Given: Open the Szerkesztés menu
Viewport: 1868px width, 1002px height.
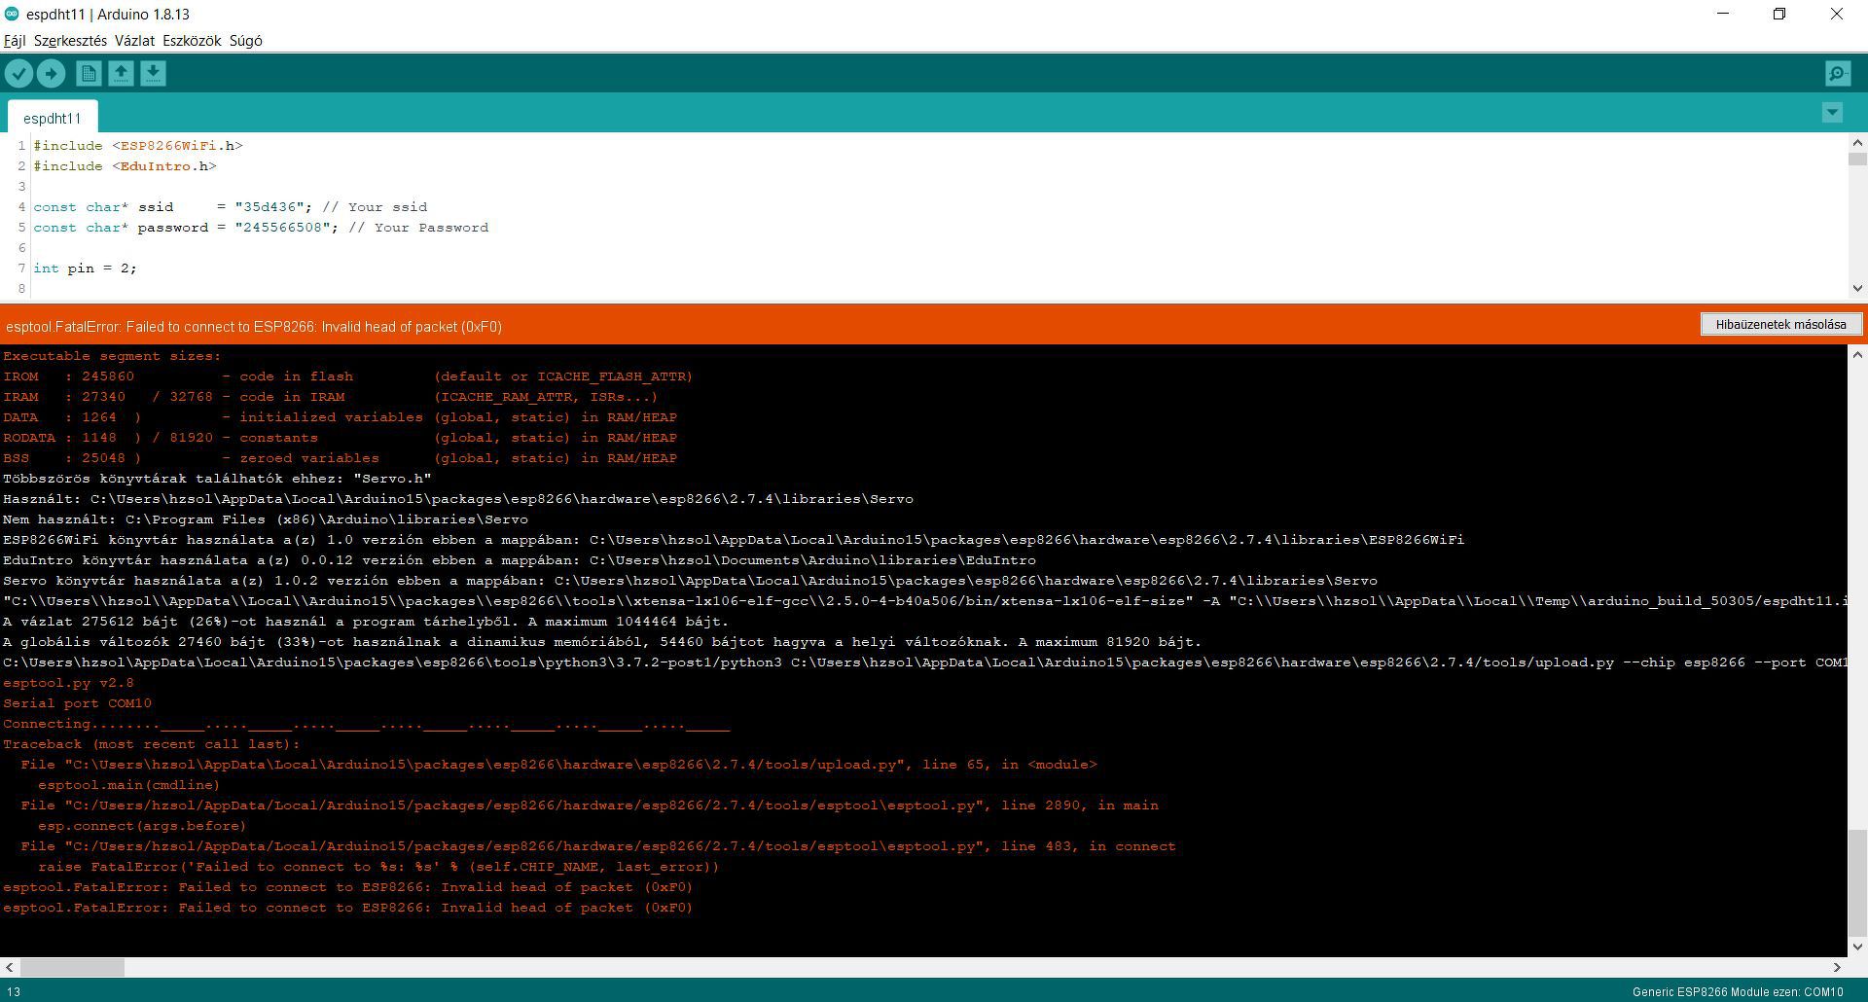Looking at the screenshot, I should point(70,41).
